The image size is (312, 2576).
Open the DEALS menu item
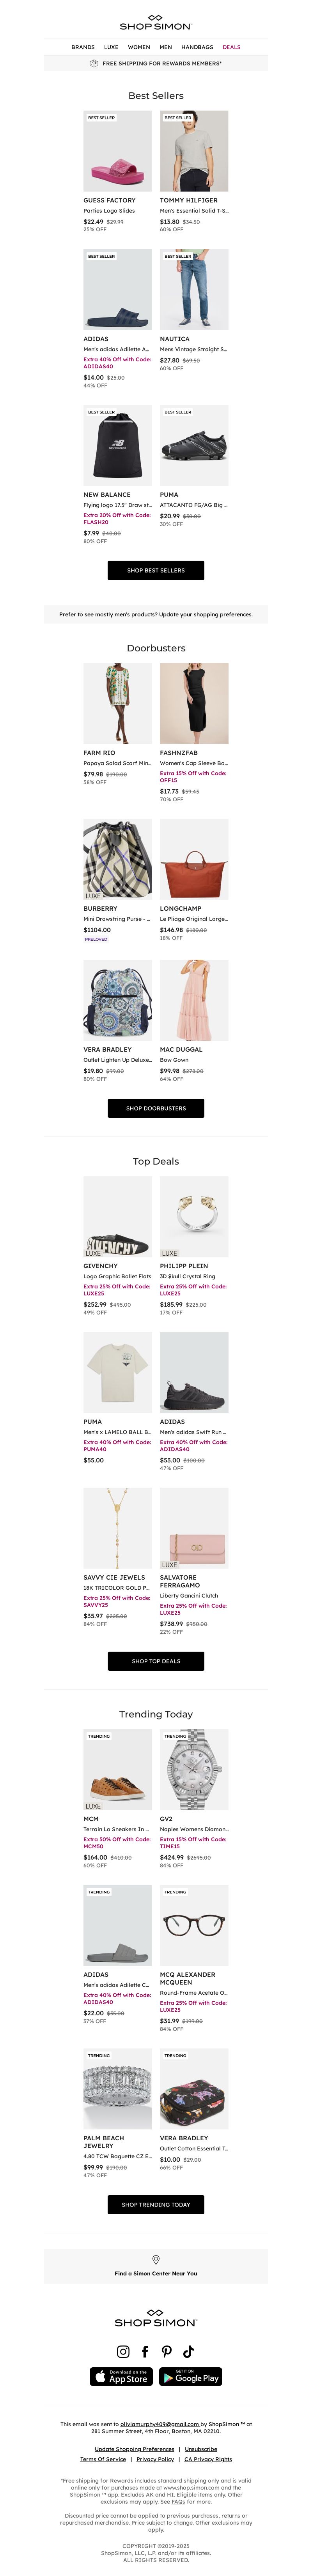pos(232,47)
